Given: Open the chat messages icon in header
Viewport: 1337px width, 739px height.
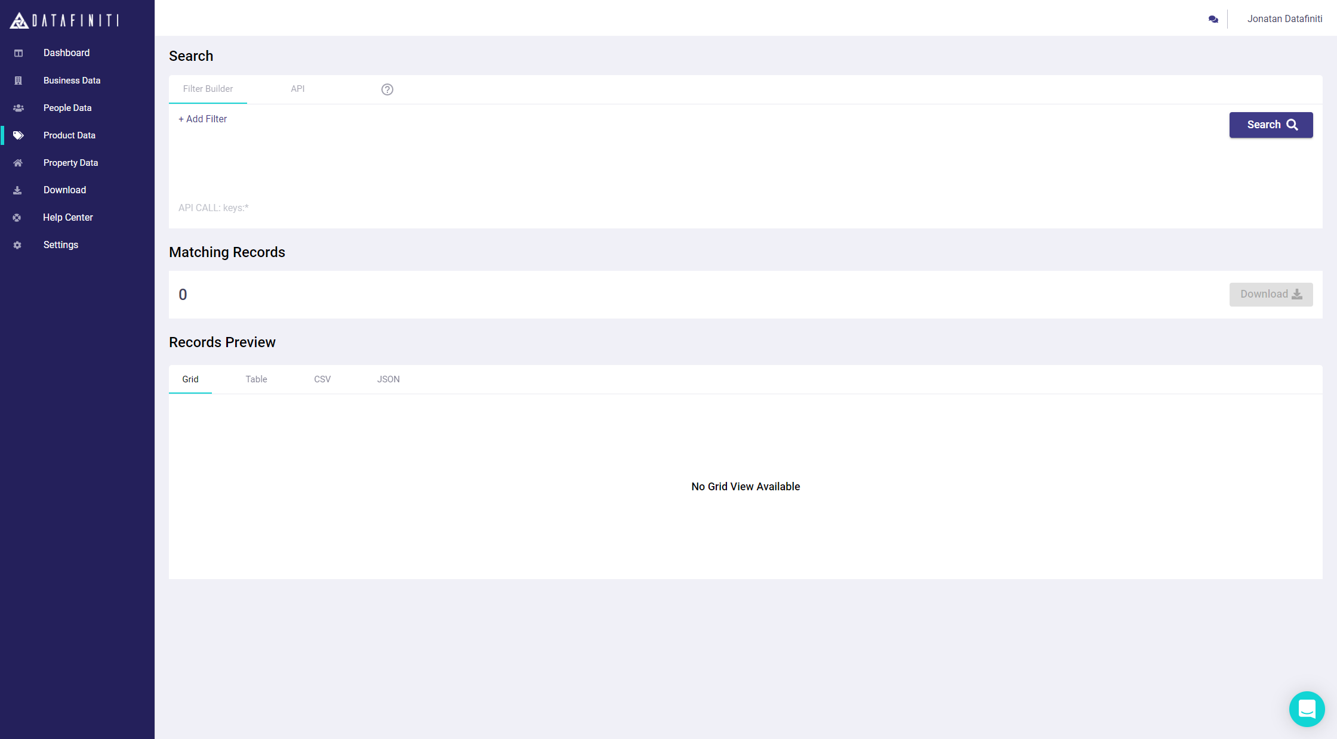Looking at the screenshot, I should (1213, 19).
